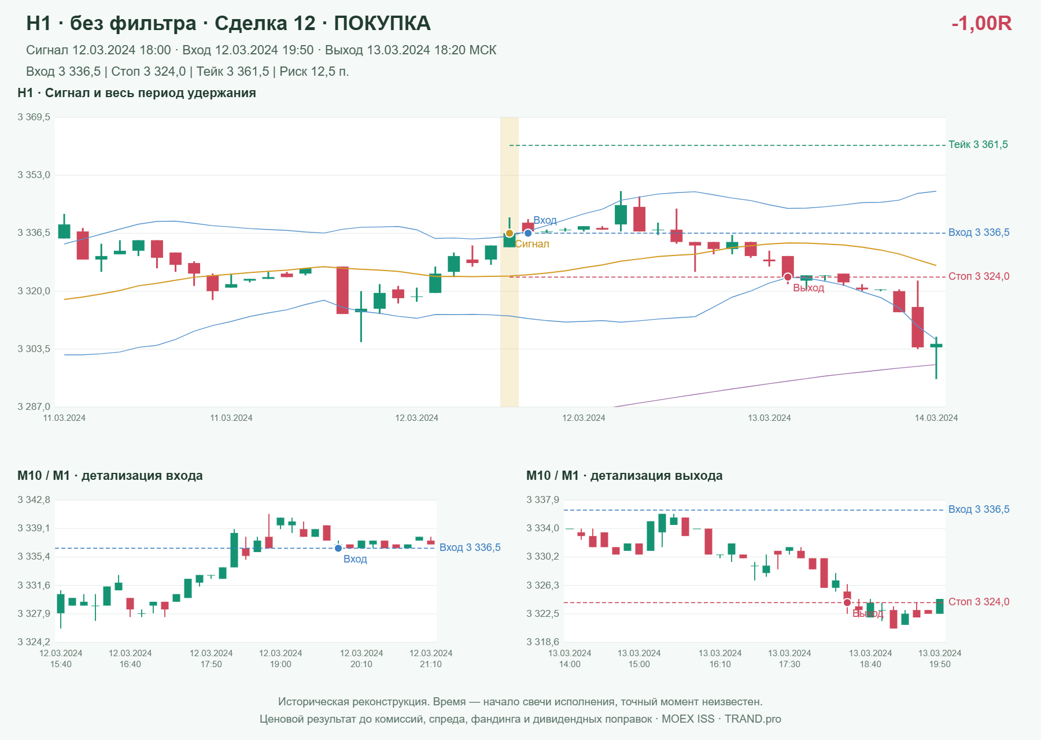
Task: Click the Вход 3 336,5 label in entry detail chart
Action: (470, 547)
